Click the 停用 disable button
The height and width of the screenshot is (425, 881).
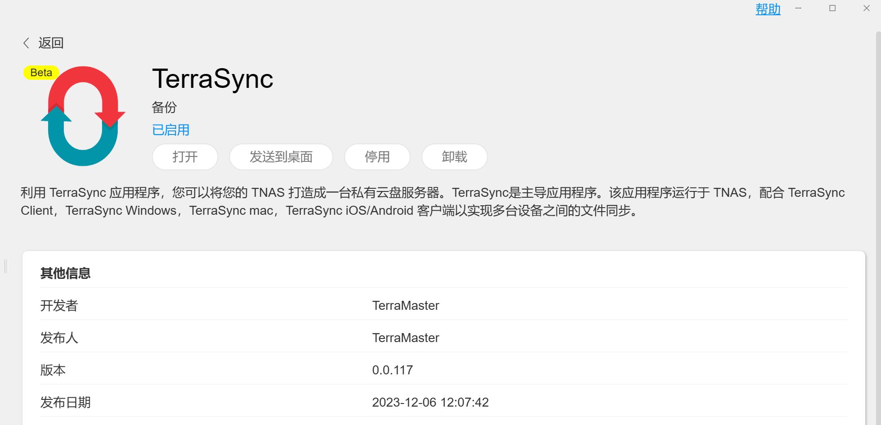tap(377, 157)
